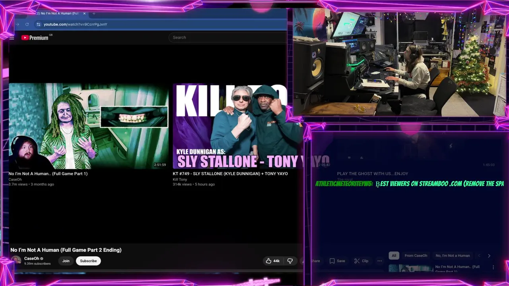Click video title No I'm Not A Human (Full Game Part 2 Ending)

tap(66, 250)
